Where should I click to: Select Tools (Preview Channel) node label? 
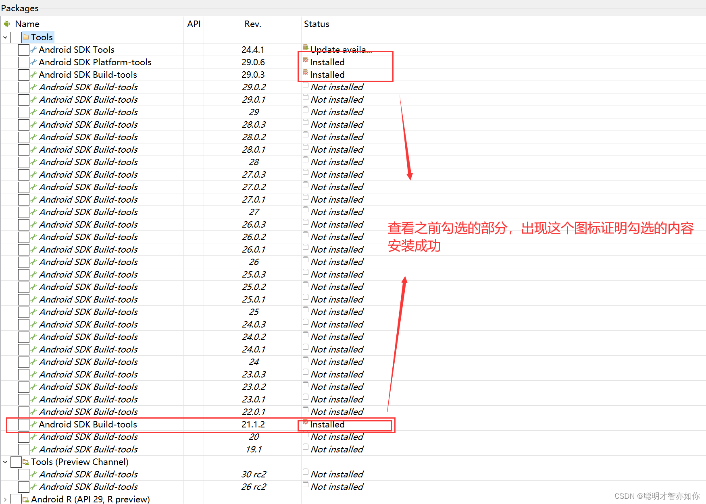80,462
